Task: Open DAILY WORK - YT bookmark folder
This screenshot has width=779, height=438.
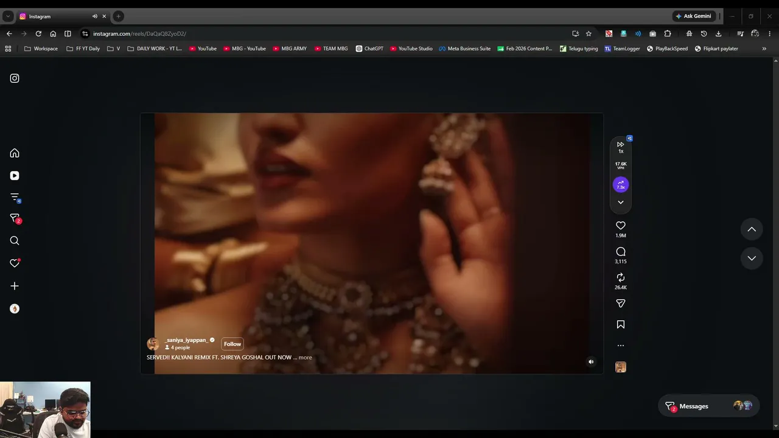Action: (x=155, y=49)
